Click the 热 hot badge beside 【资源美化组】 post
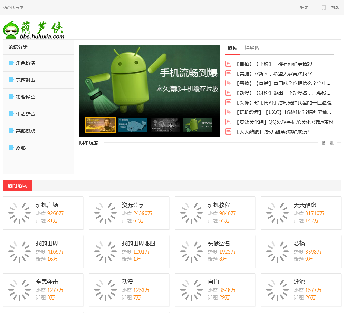This screenshot has height=313, width=344. [x=228, y=122]
